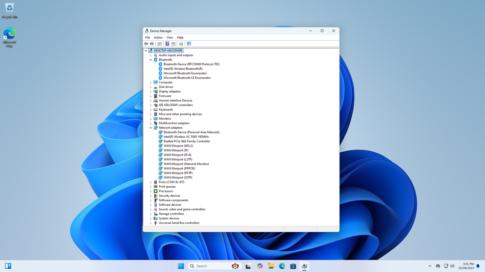The image size is (485, 272).
Task: Expand the Disk drives category
Action: [151, 87]
